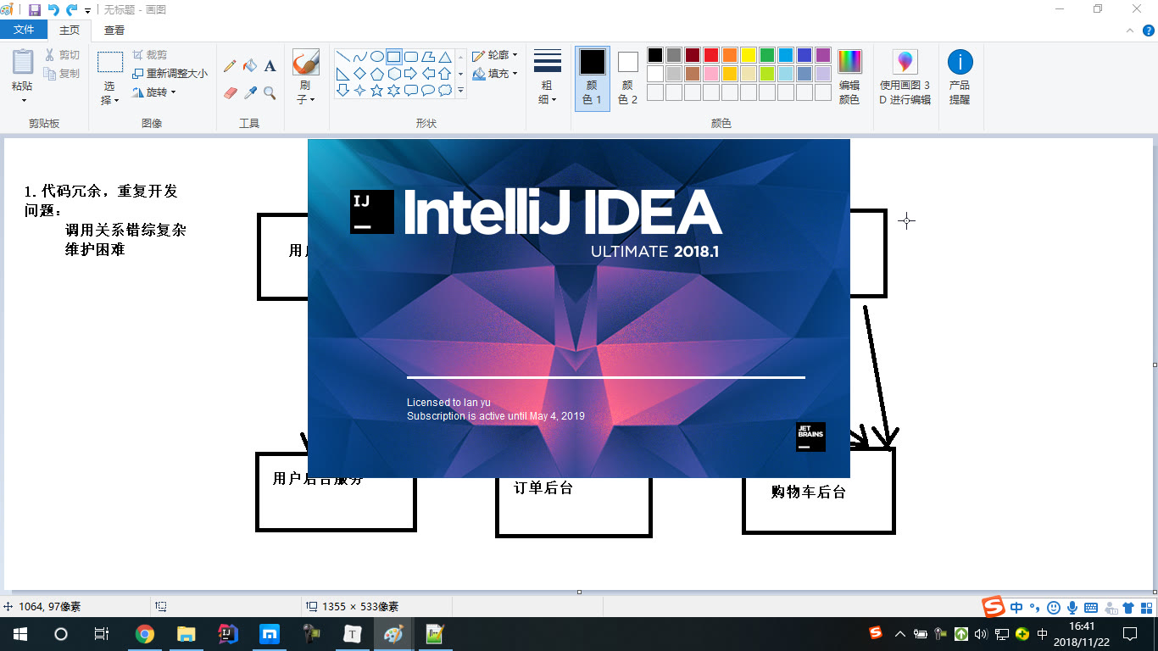Choose the Rectangle shape
Viewport: 1158px width, 651px height.
point(394,57)
